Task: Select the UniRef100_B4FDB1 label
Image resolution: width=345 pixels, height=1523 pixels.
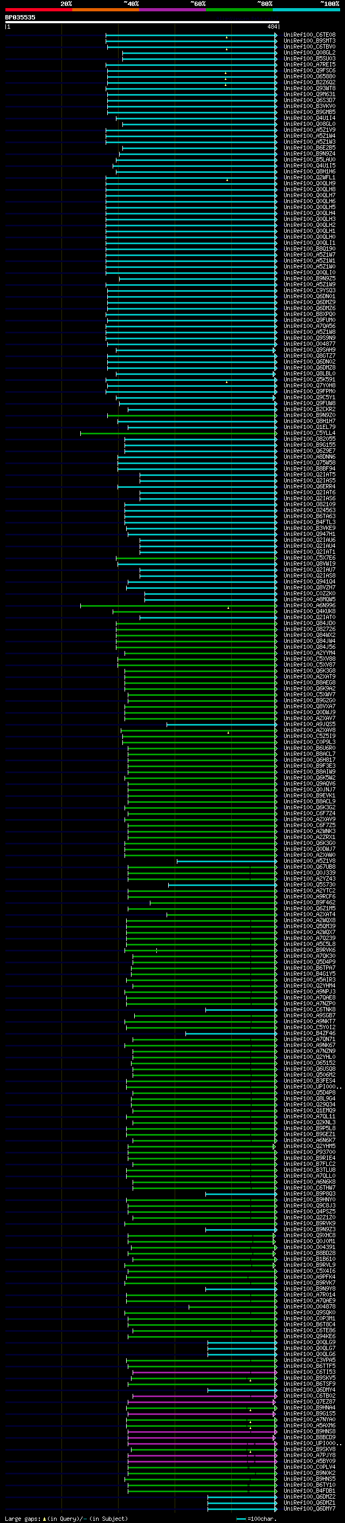Action: point(309,1491)
